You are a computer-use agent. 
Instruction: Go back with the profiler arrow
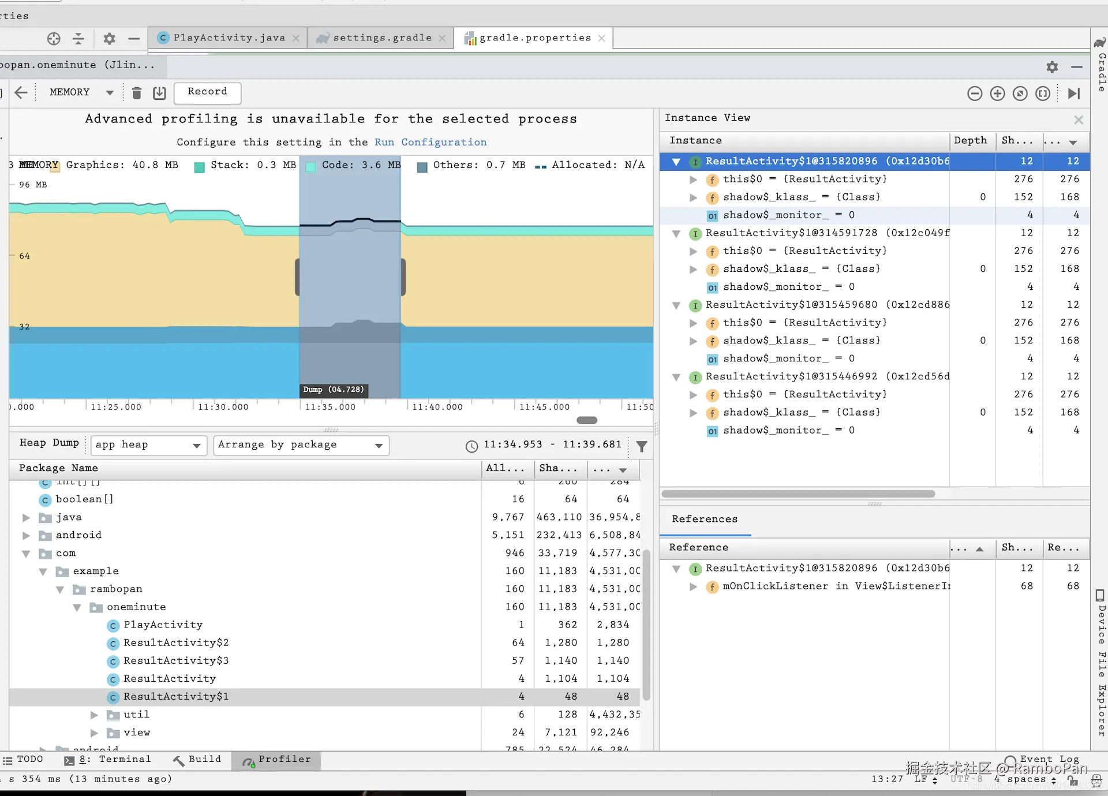(21, 92)
